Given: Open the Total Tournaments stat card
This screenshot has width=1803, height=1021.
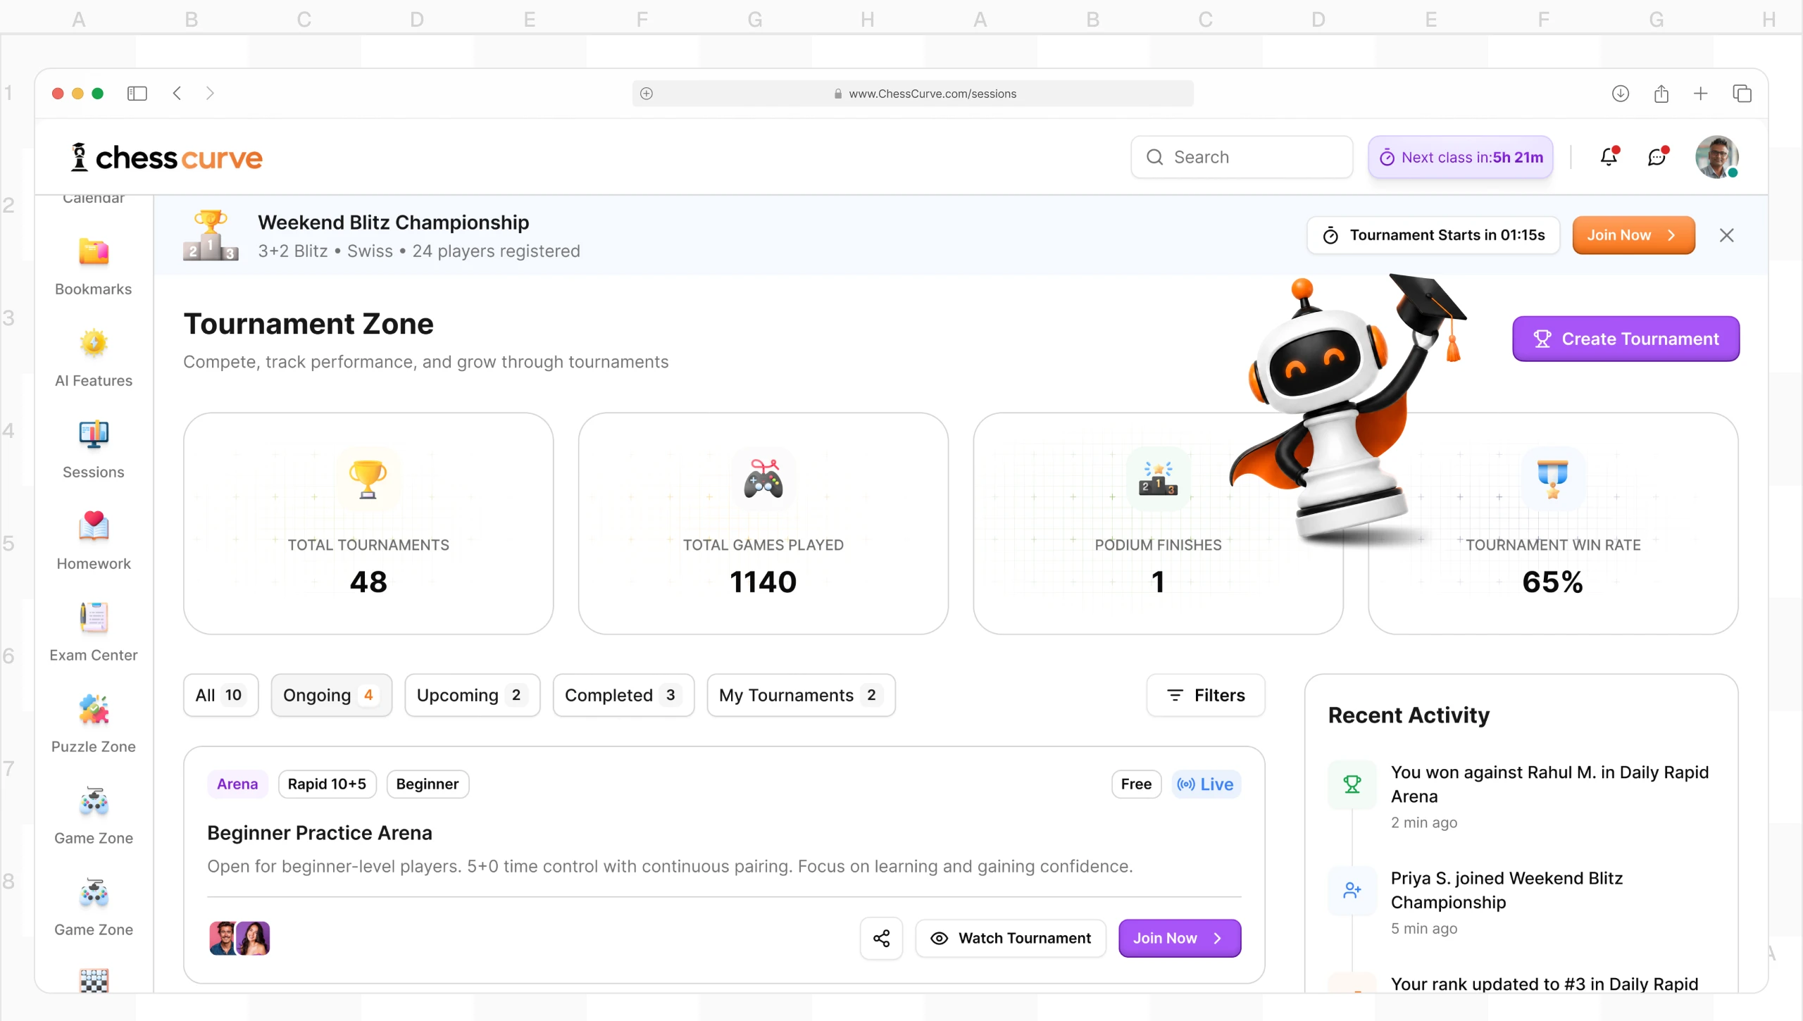Looking at the screenshot, I should tap(368, 523).
